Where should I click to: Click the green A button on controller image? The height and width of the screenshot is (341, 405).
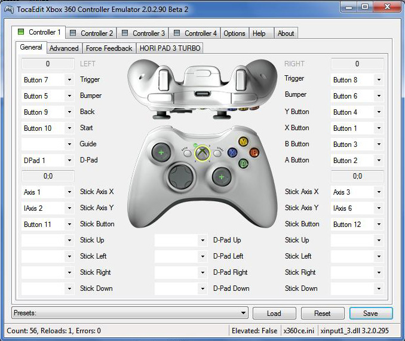(243, 163)
